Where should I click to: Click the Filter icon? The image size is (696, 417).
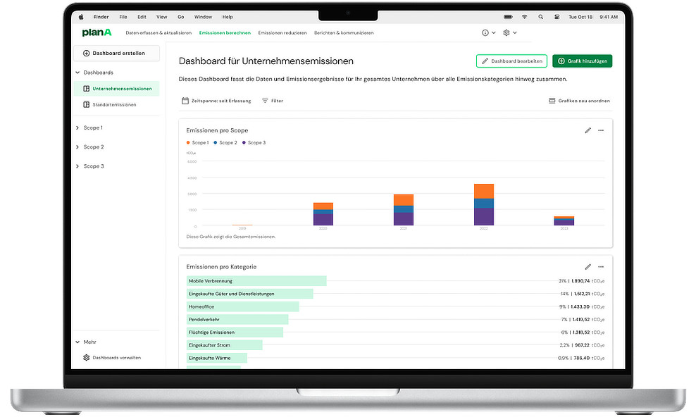coord(266,101)
